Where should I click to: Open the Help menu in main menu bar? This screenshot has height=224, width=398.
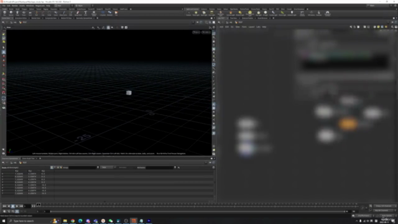pos(48,6)
